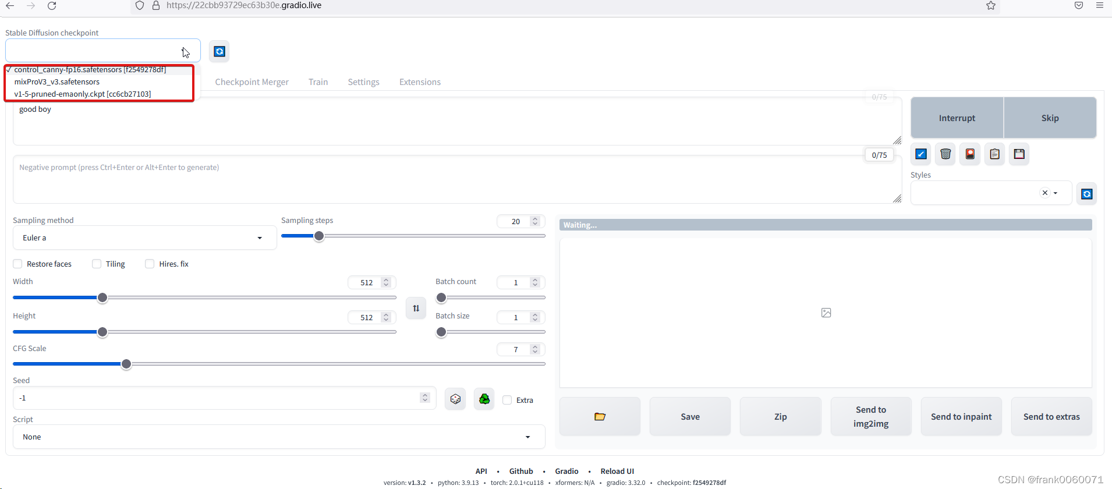Enable the Tiling checkbox
The width and height of the screenshot is (1112, 489).
[97, 264]
